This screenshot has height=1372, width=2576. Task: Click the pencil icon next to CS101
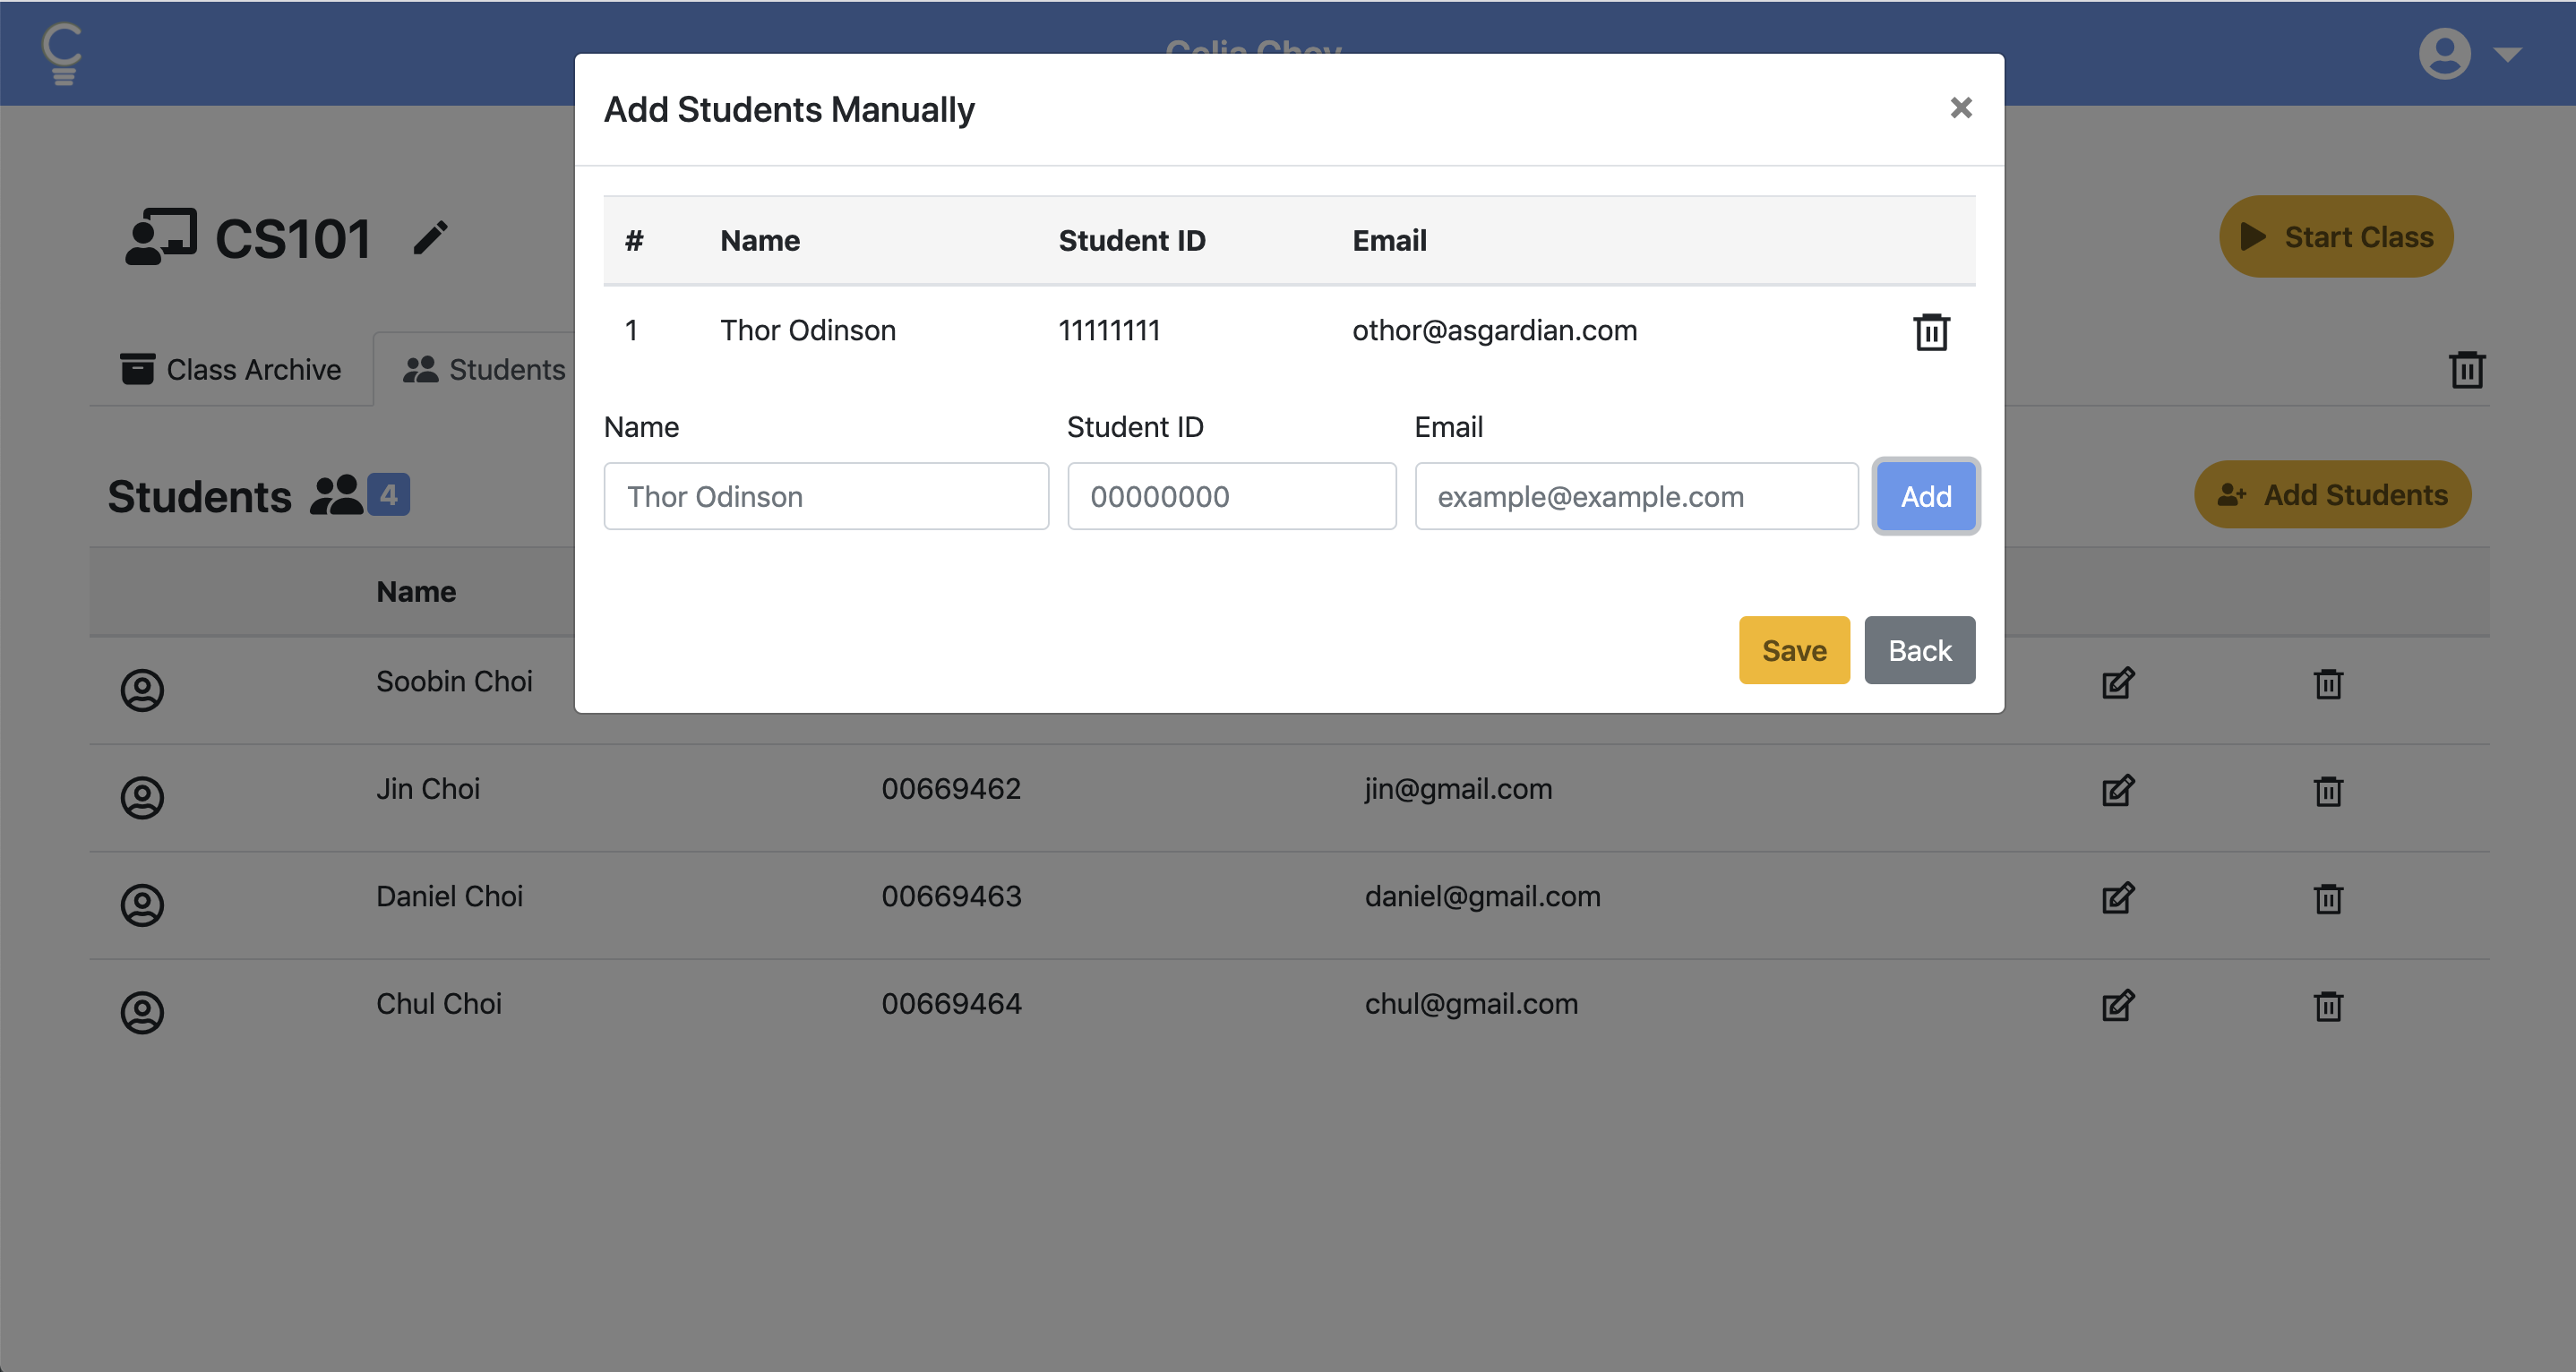[x=431, y=238]
